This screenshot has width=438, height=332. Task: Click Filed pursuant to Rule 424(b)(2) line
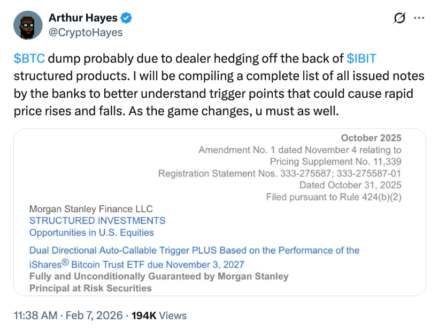(334, 197)
